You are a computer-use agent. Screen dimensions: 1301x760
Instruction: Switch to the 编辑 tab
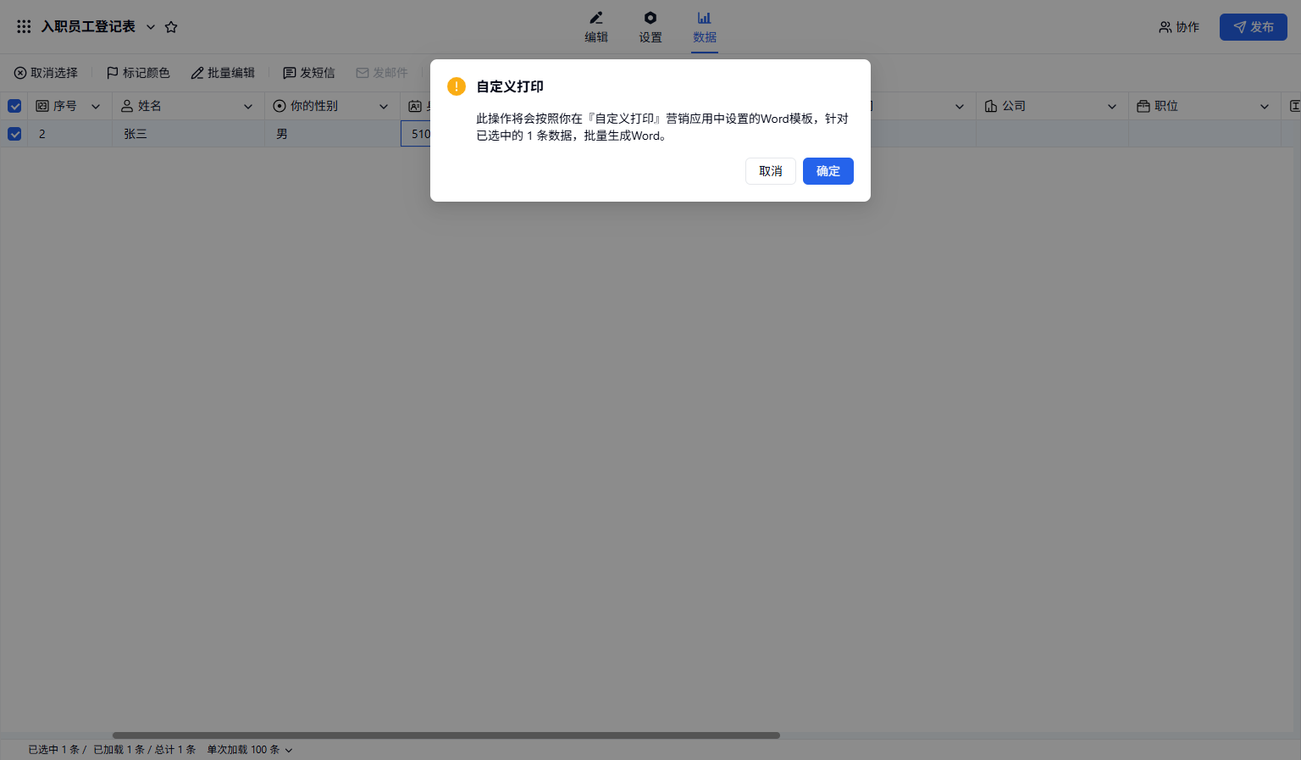tap(596, 27)
